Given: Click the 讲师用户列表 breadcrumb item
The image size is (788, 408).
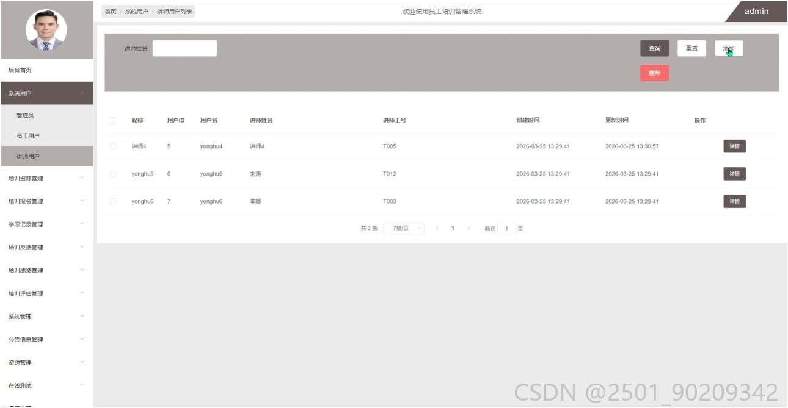Looking at the screenshot, I should pyautogui.click(x=175, y=12).
